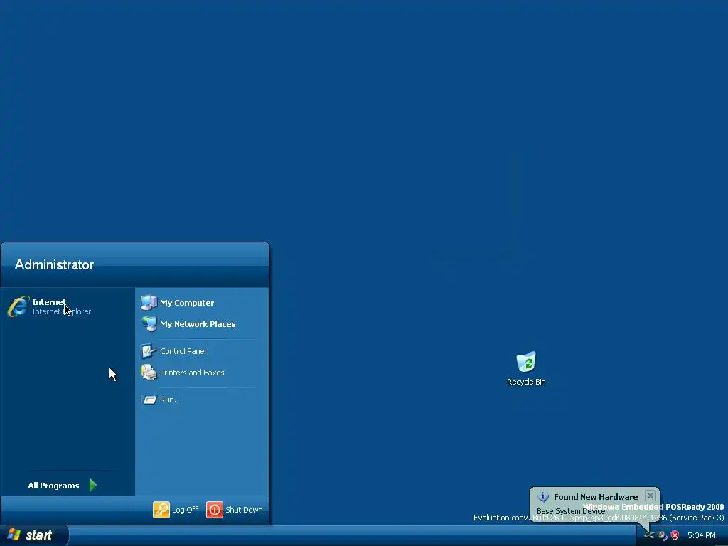The width and height of the screenshot is (728, 546).
Task: Click the red security shield tray icon
Action: [x=675, y=535]
